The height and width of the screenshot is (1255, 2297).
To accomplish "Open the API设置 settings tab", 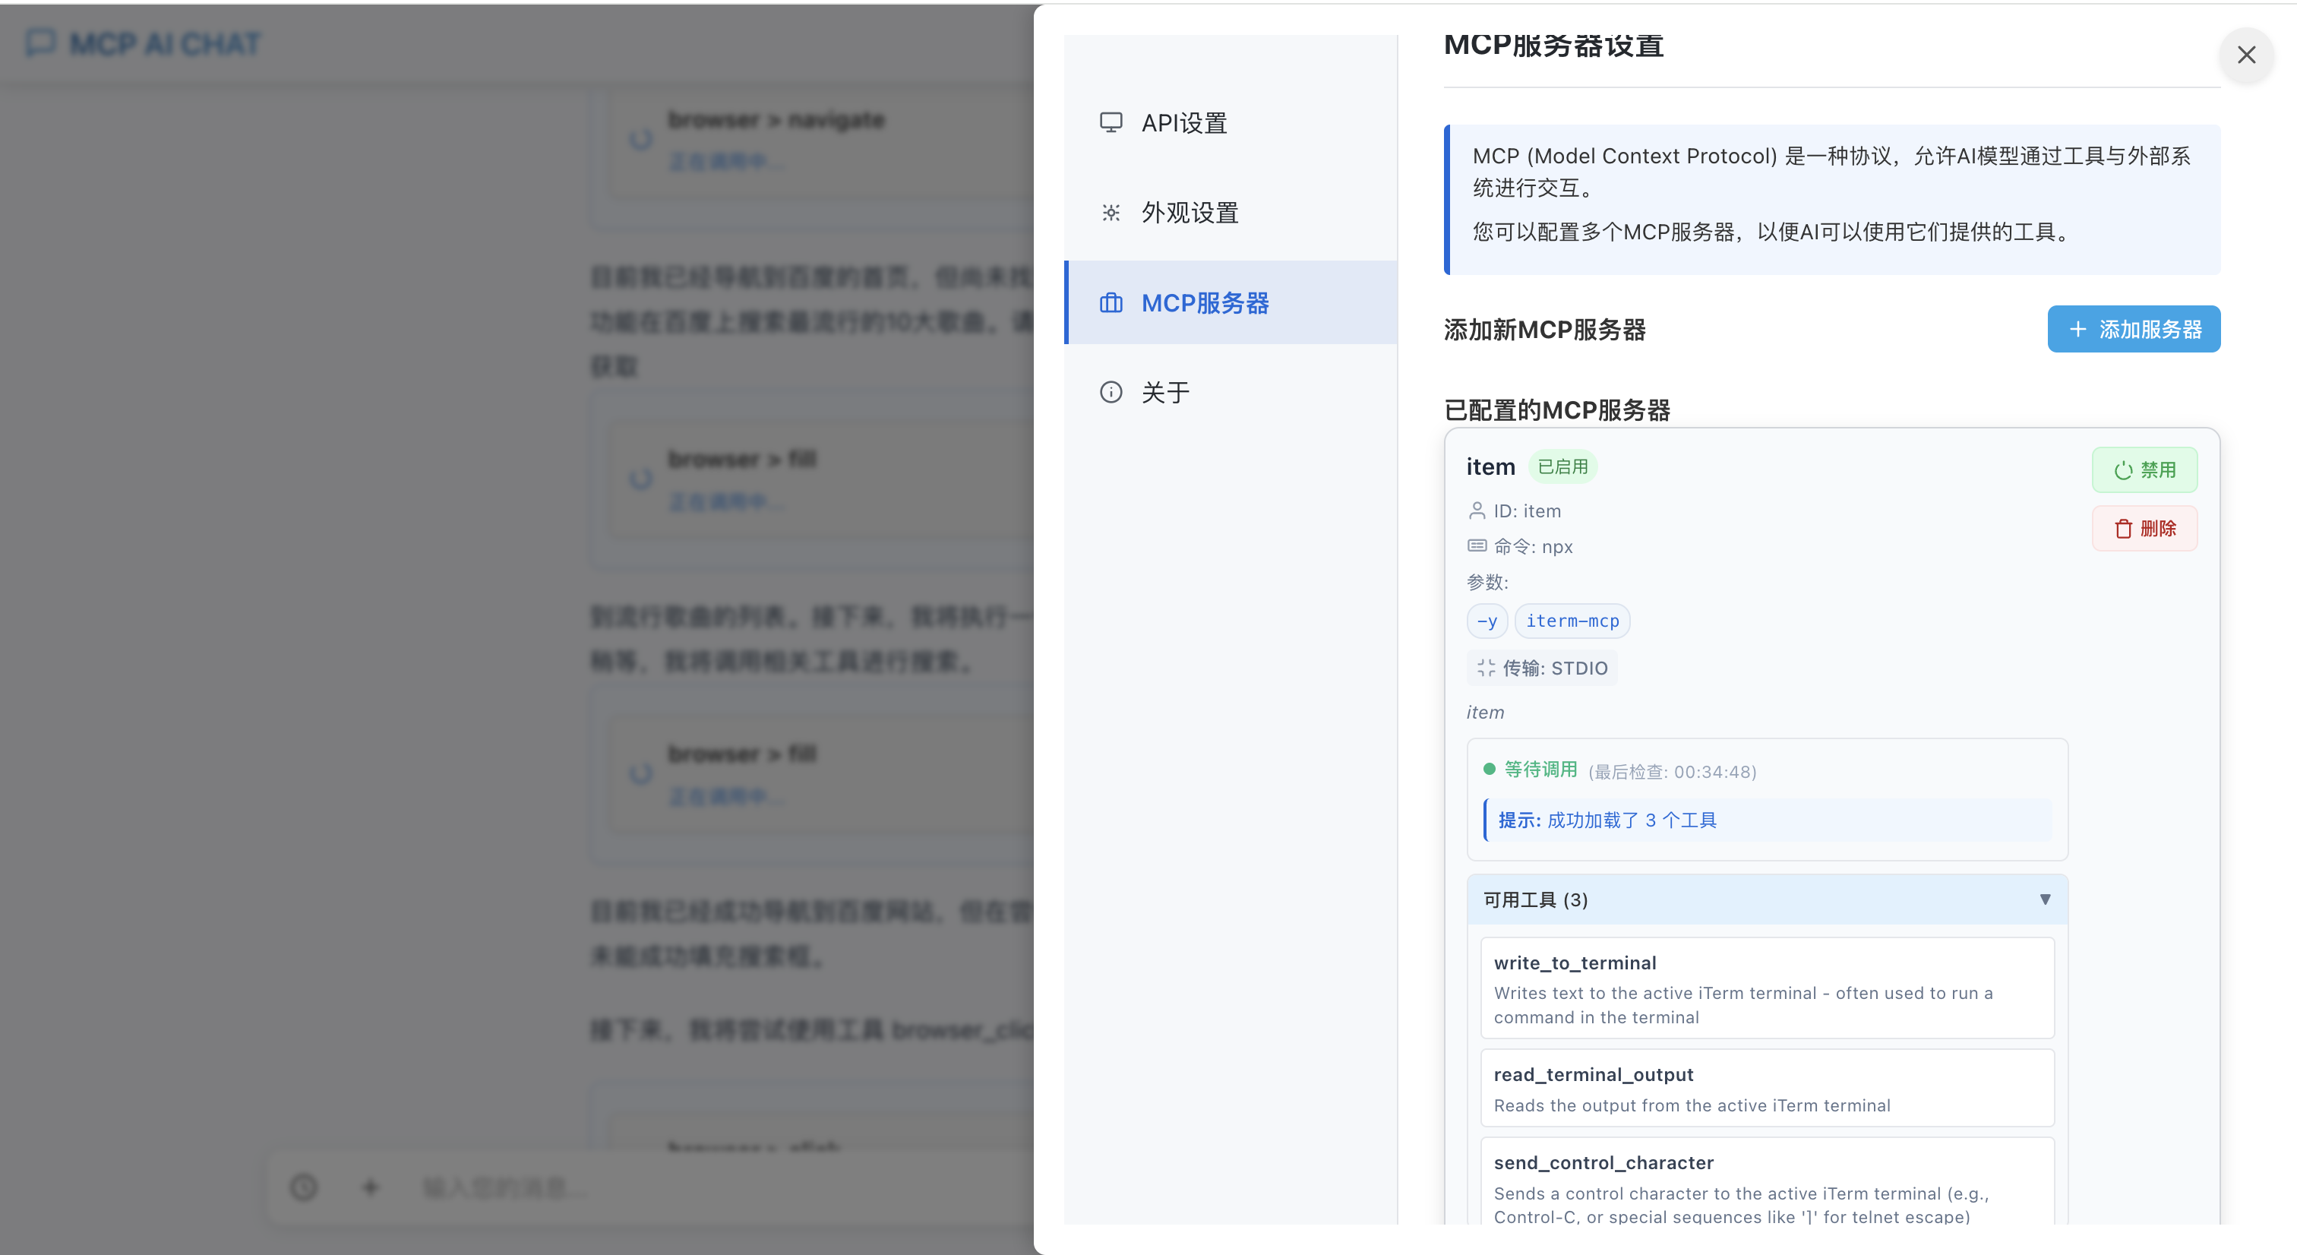I will tap(1184, 123).
